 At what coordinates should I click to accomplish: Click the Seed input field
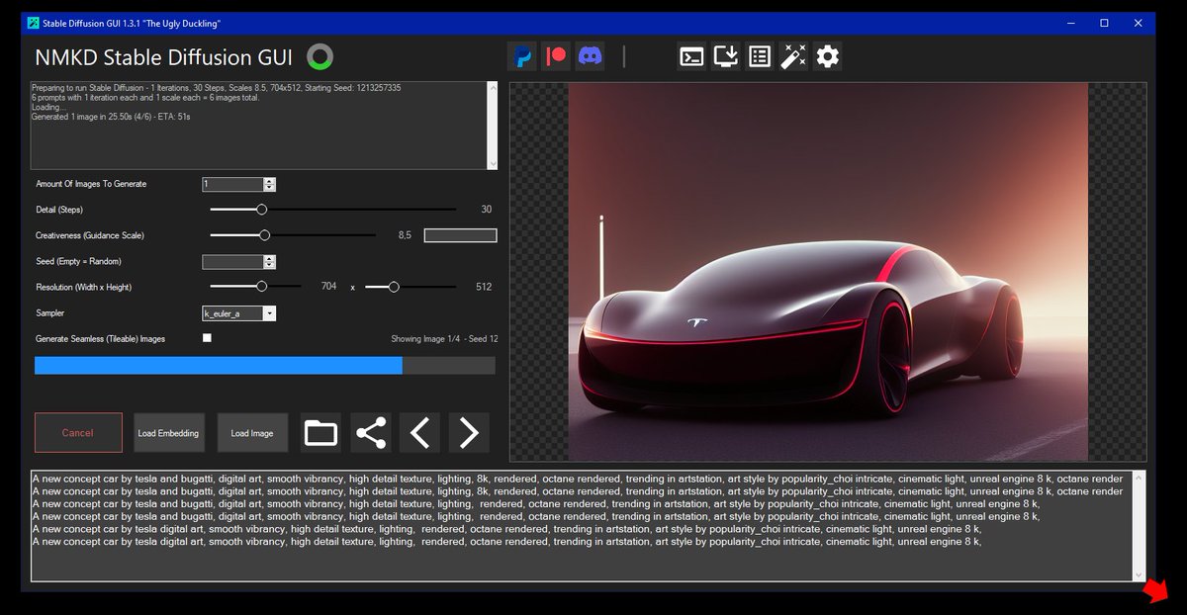click(232, 262)
